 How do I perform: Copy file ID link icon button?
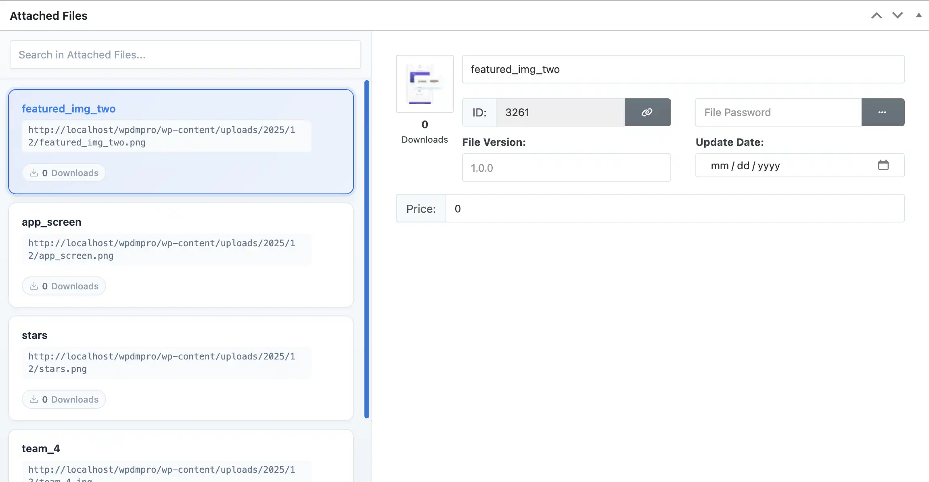tap(648, 112)
